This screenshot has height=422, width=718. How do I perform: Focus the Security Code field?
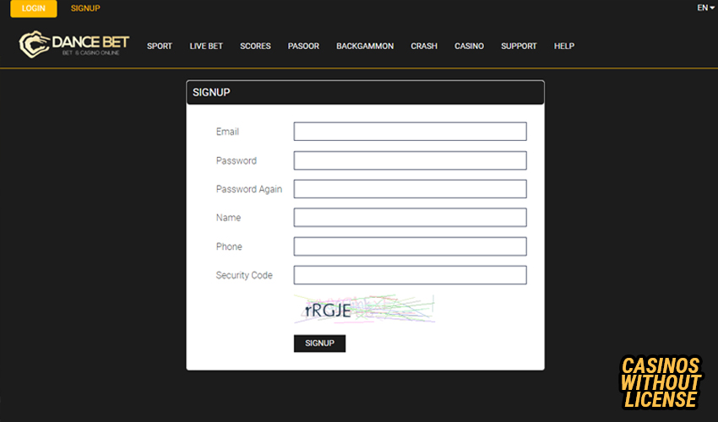(x=410, y=275)
